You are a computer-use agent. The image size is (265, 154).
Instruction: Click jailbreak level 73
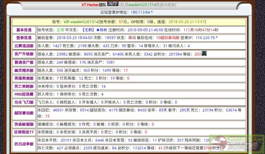click(47, 116)
